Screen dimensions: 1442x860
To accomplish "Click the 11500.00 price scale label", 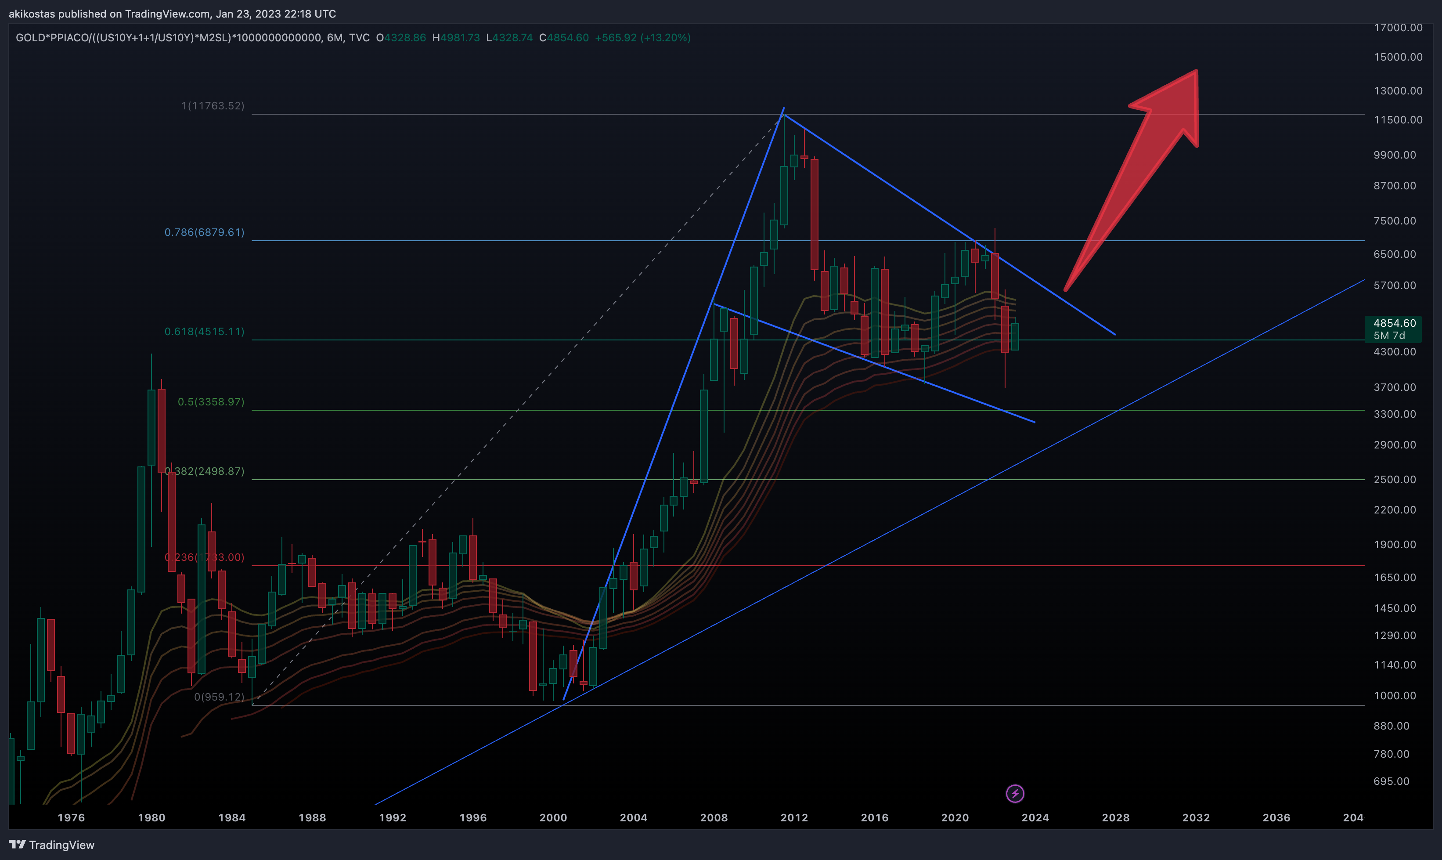I will pos(1398,119).
